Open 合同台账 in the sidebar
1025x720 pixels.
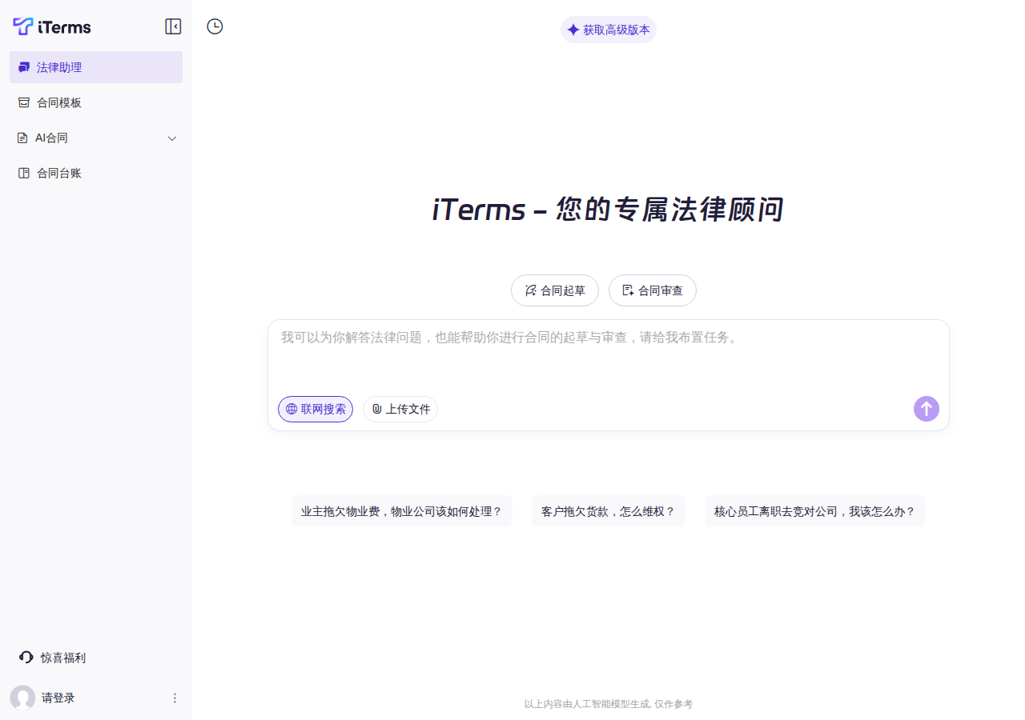click(x=96, y=173)
